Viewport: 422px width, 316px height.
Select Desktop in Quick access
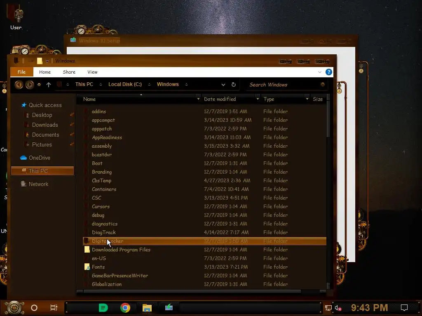click(x=42, y=115)
